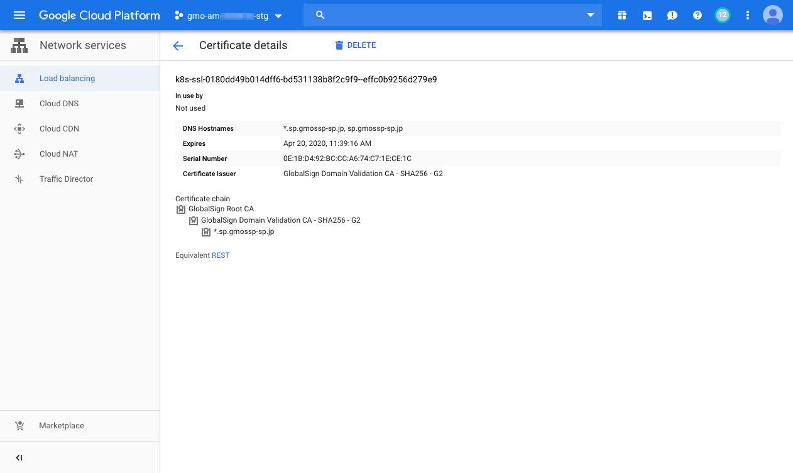Open the send feedback icon
The height and width of the screenshot is (473, 793).
672,15
